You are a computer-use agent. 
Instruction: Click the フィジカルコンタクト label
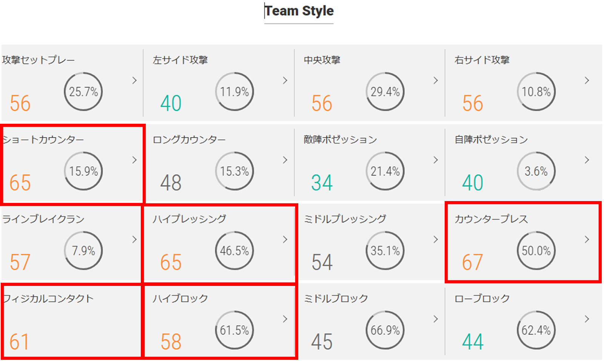tap(48, 298)
